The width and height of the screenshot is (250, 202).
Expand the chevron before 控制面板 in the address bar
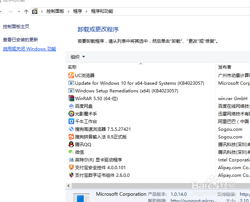click(42, 11)
